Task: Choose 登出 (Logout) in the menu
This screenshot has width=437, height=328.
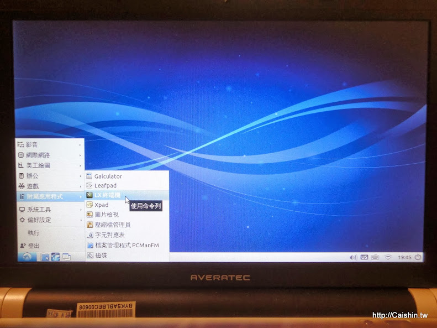Action: point(50,246)
